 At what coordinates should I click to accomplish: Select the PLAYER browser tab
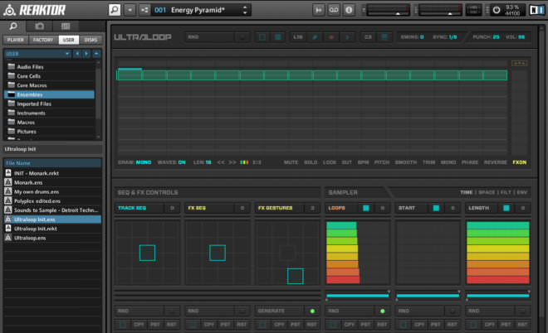click(16, 40)
